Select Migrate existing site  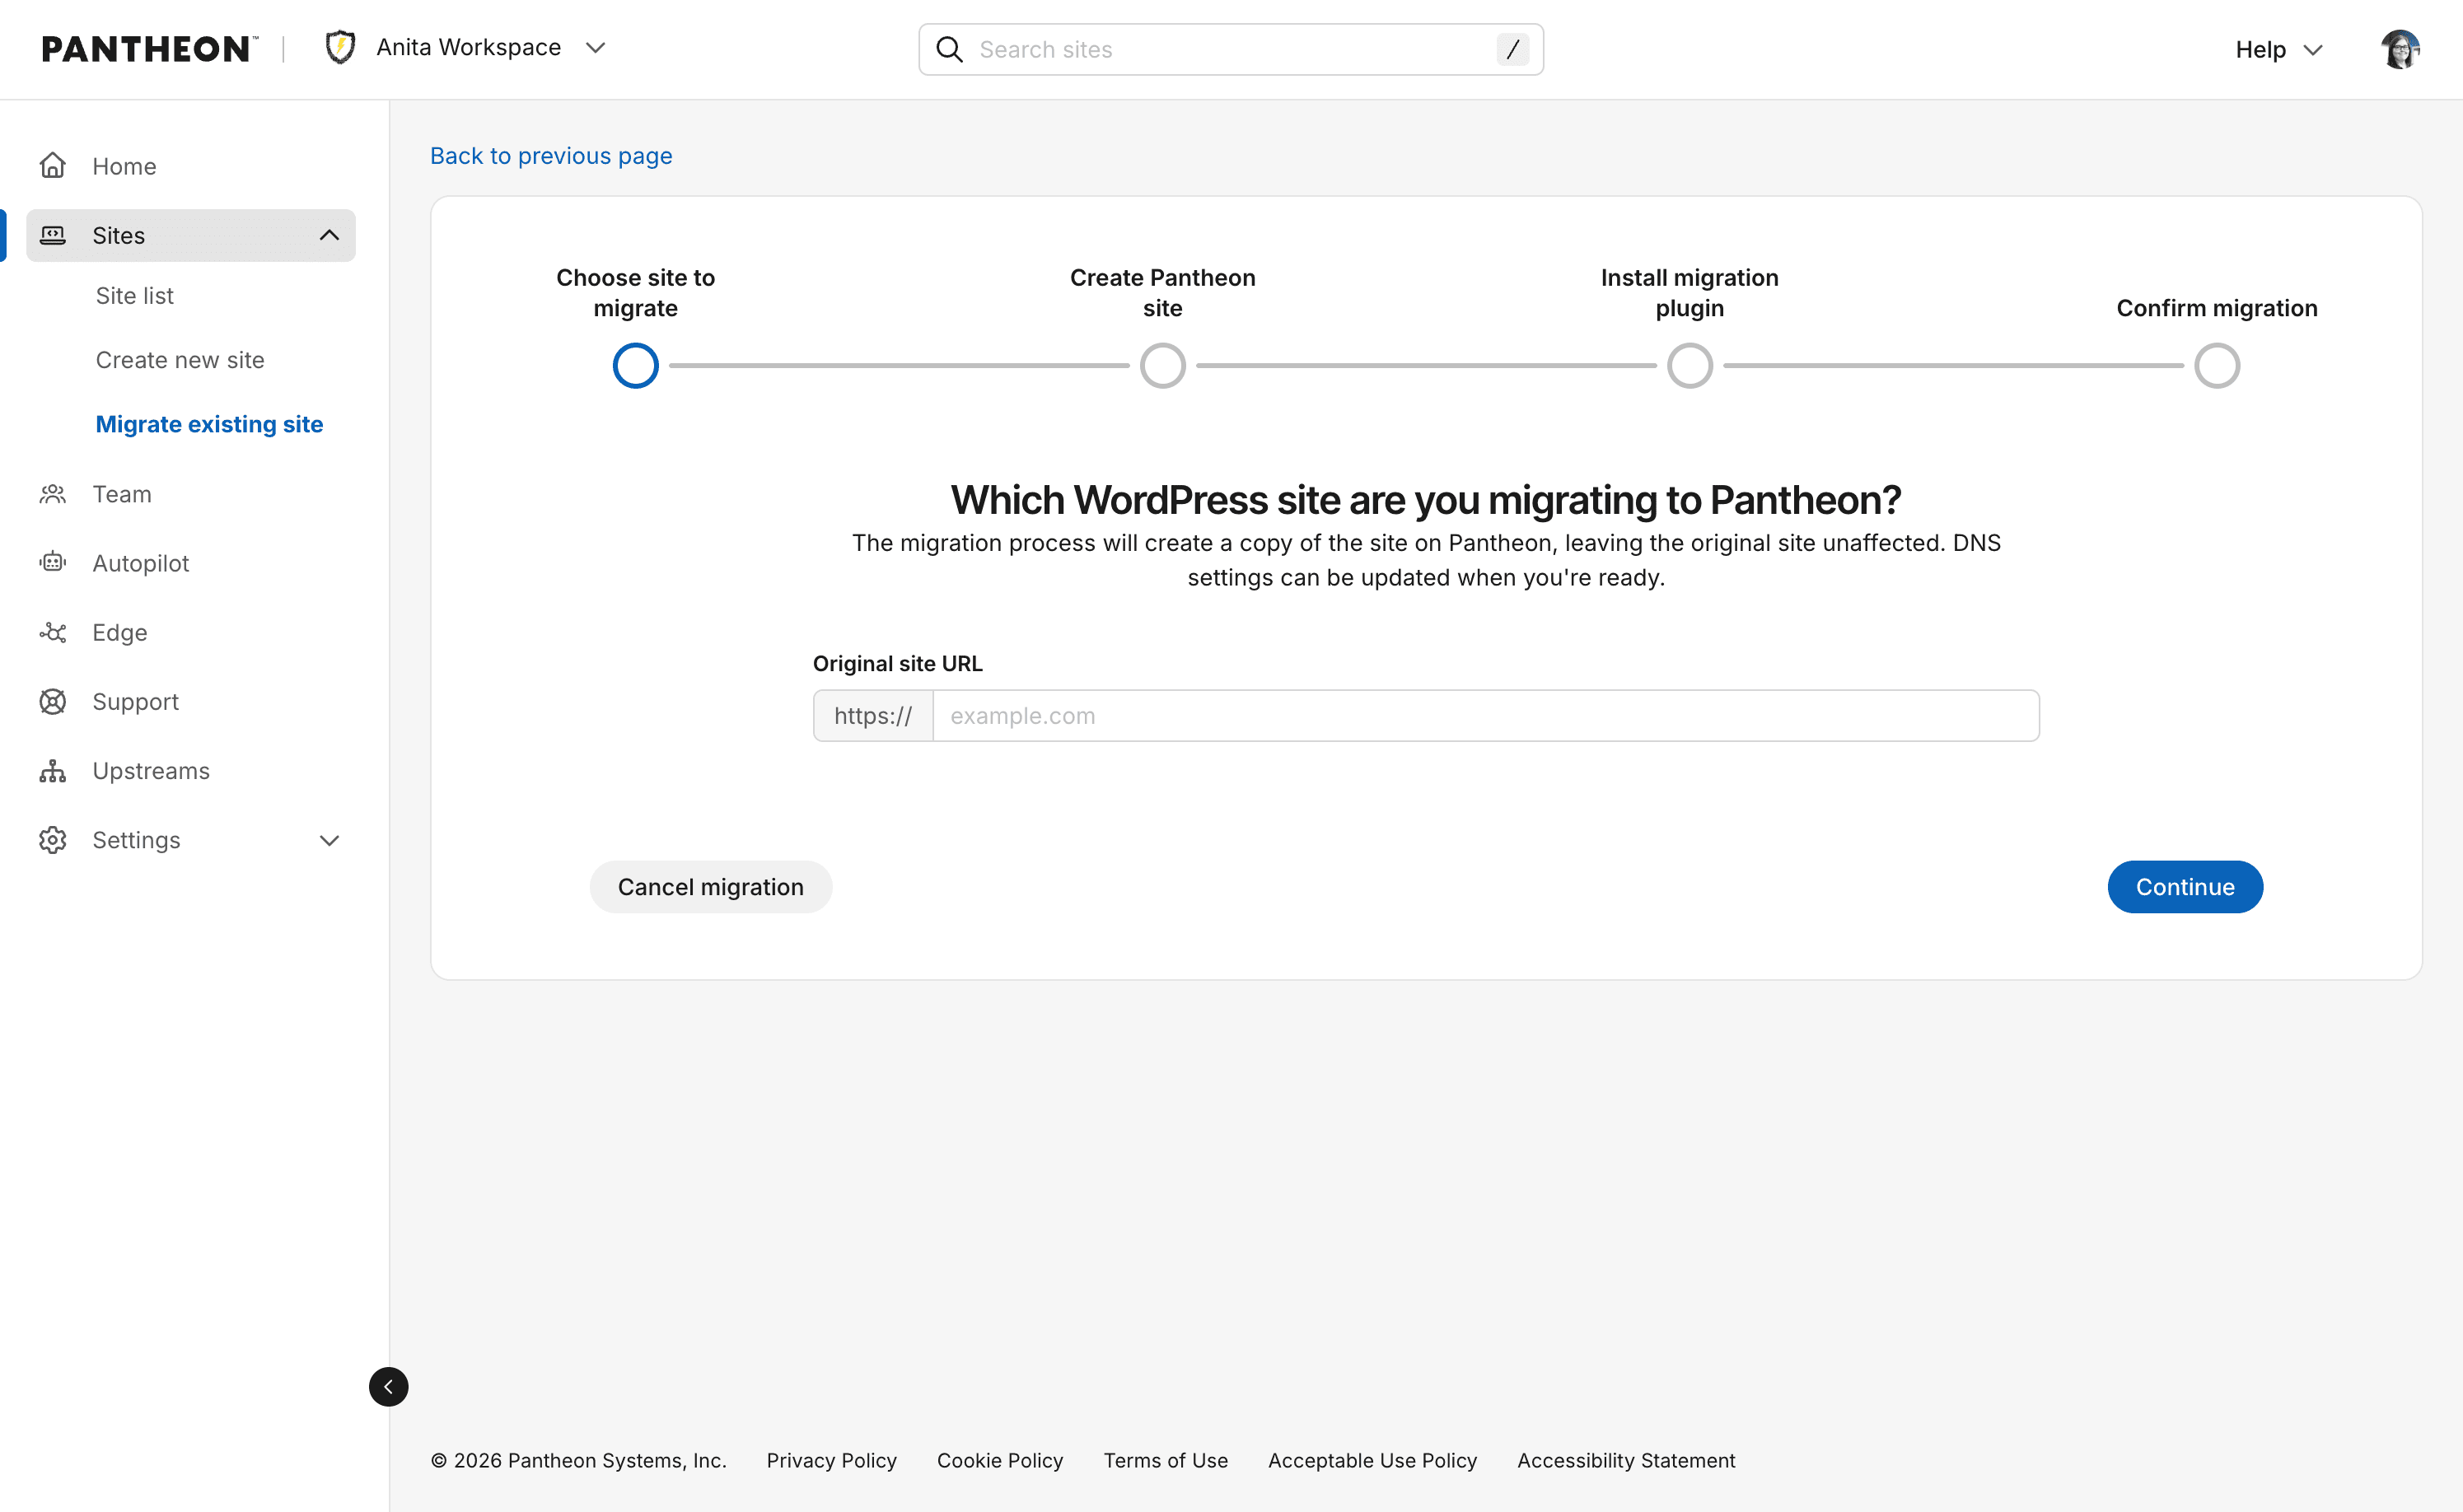209,424
